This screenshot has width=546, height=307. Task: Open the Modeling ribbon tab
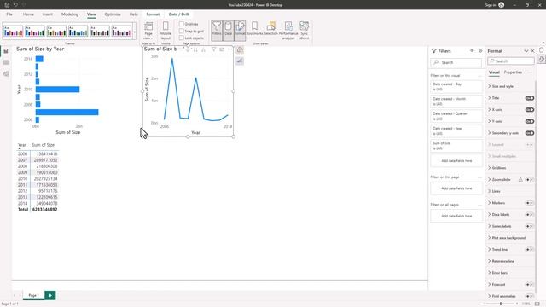pyautogui.click(x=70, y=14)
